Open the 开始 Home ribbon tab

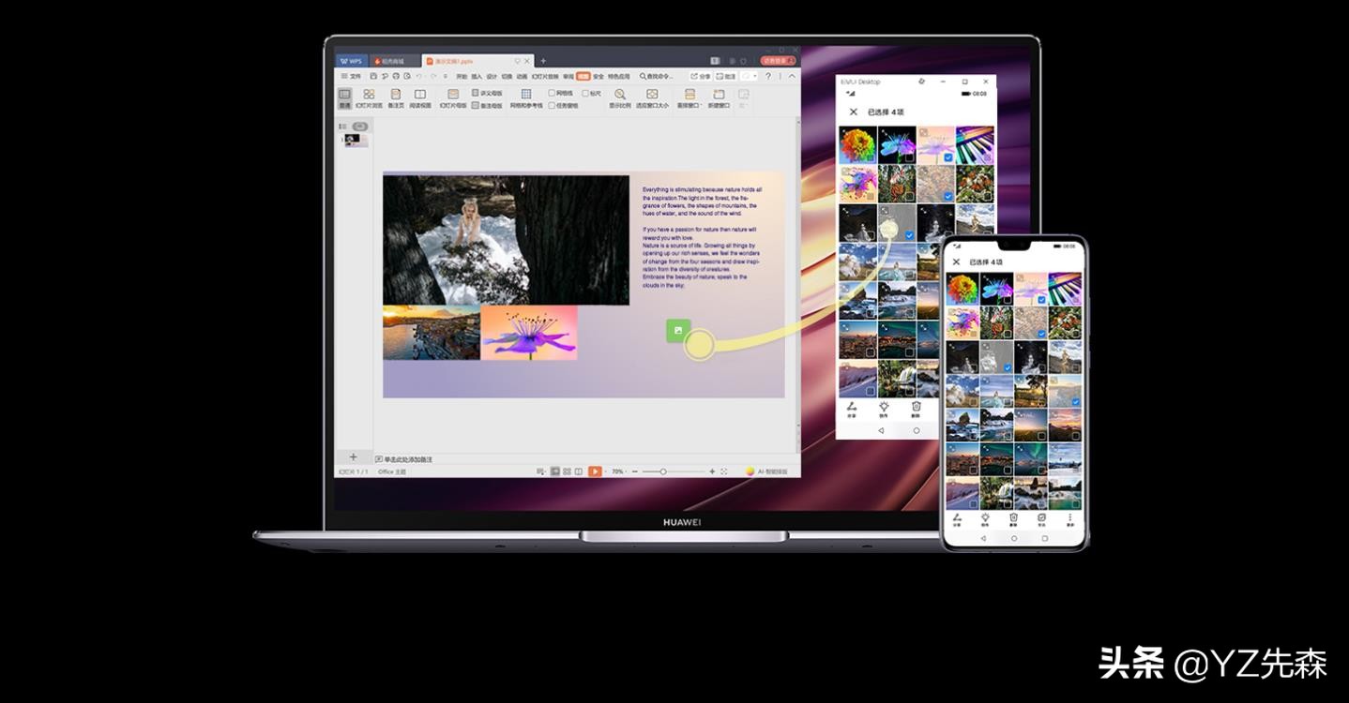click(462, 76)
